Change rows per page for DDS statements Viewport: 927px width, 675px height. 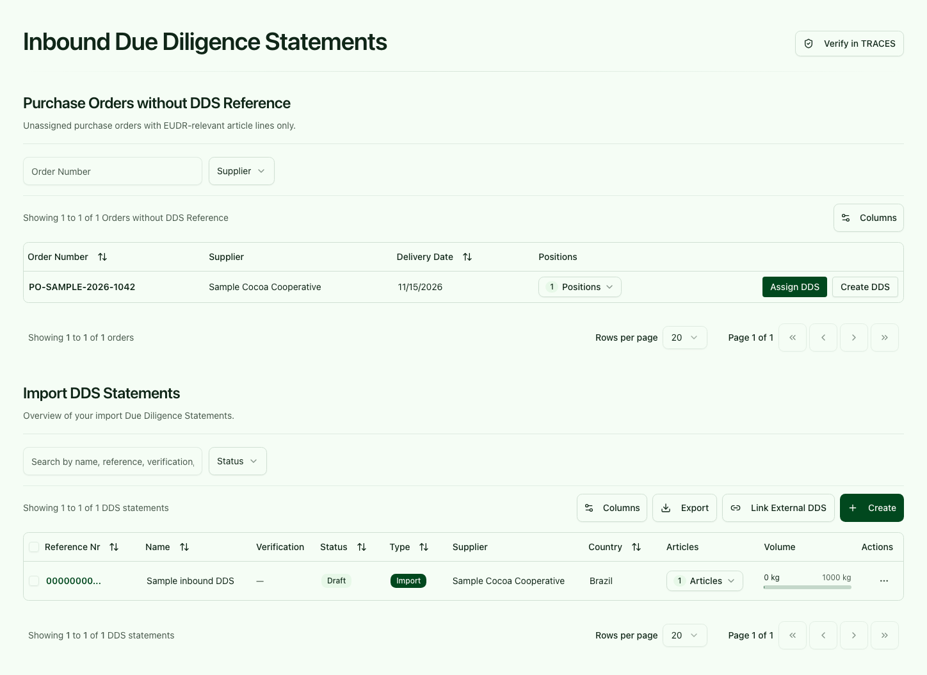point(685,635)
